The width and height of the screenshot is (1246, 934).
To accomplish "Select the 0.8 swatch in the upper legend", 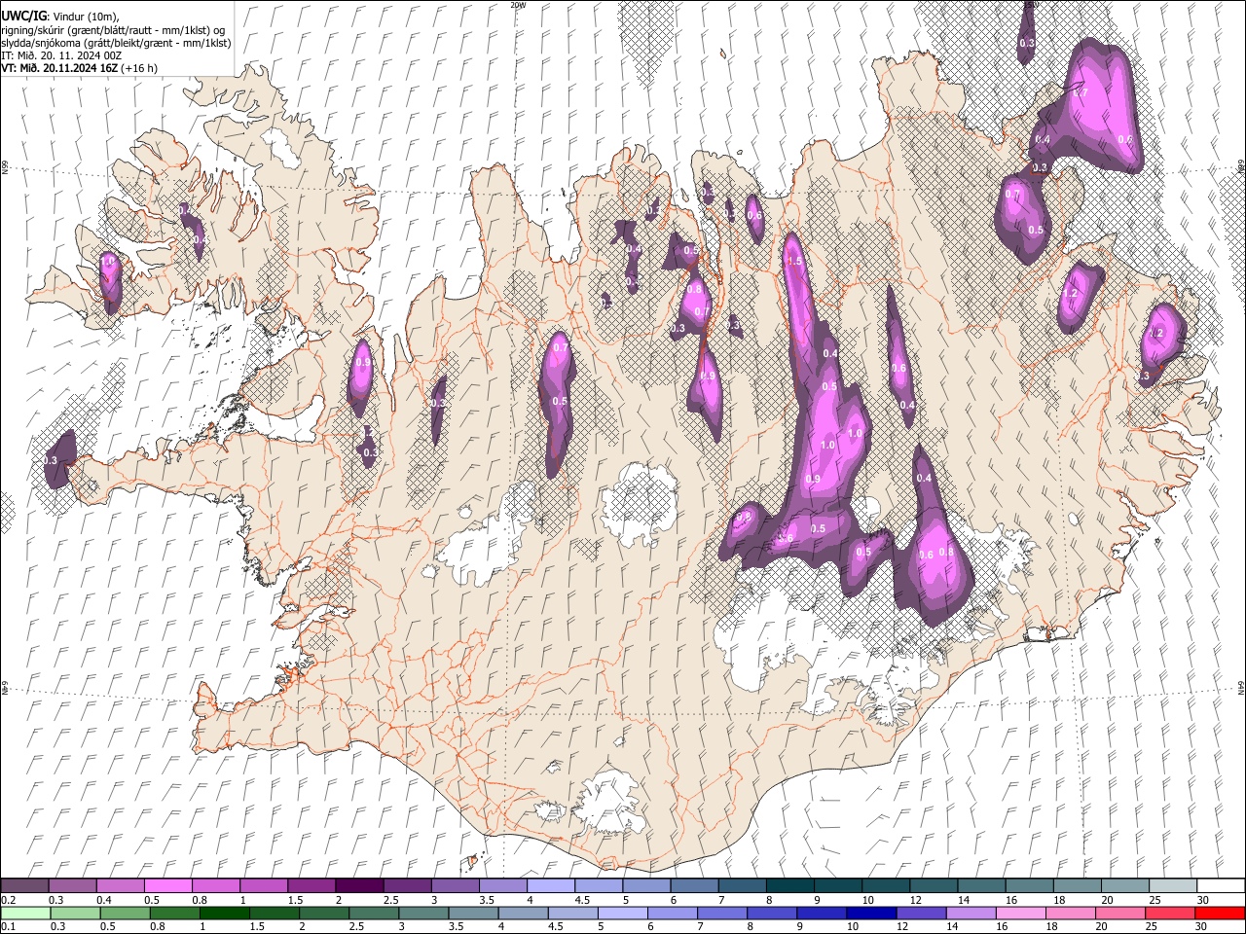I will pyautogui.click(x=216, y=885).
